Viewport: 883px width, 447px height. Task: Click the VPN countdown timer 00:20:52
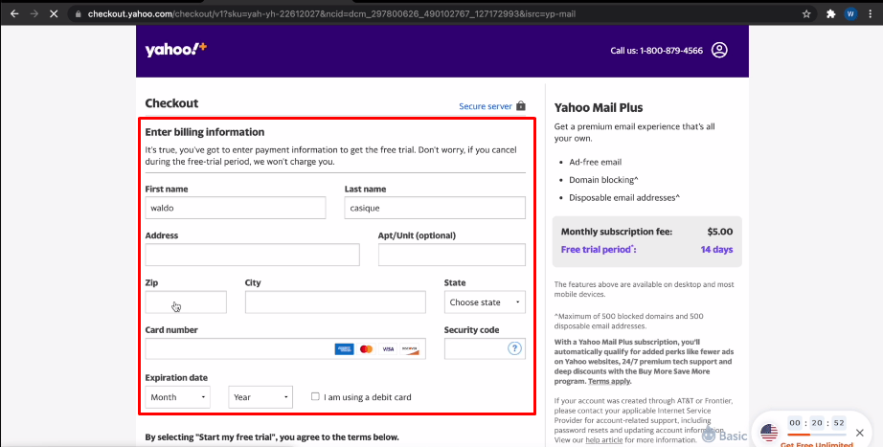817,423
